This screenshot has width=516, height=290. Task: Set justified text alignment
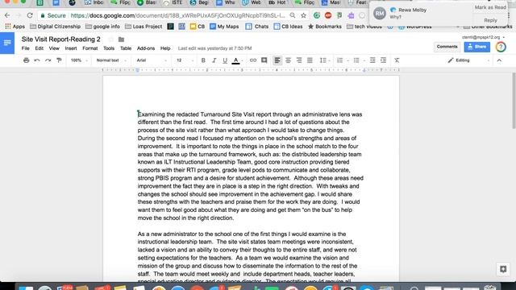310,60
